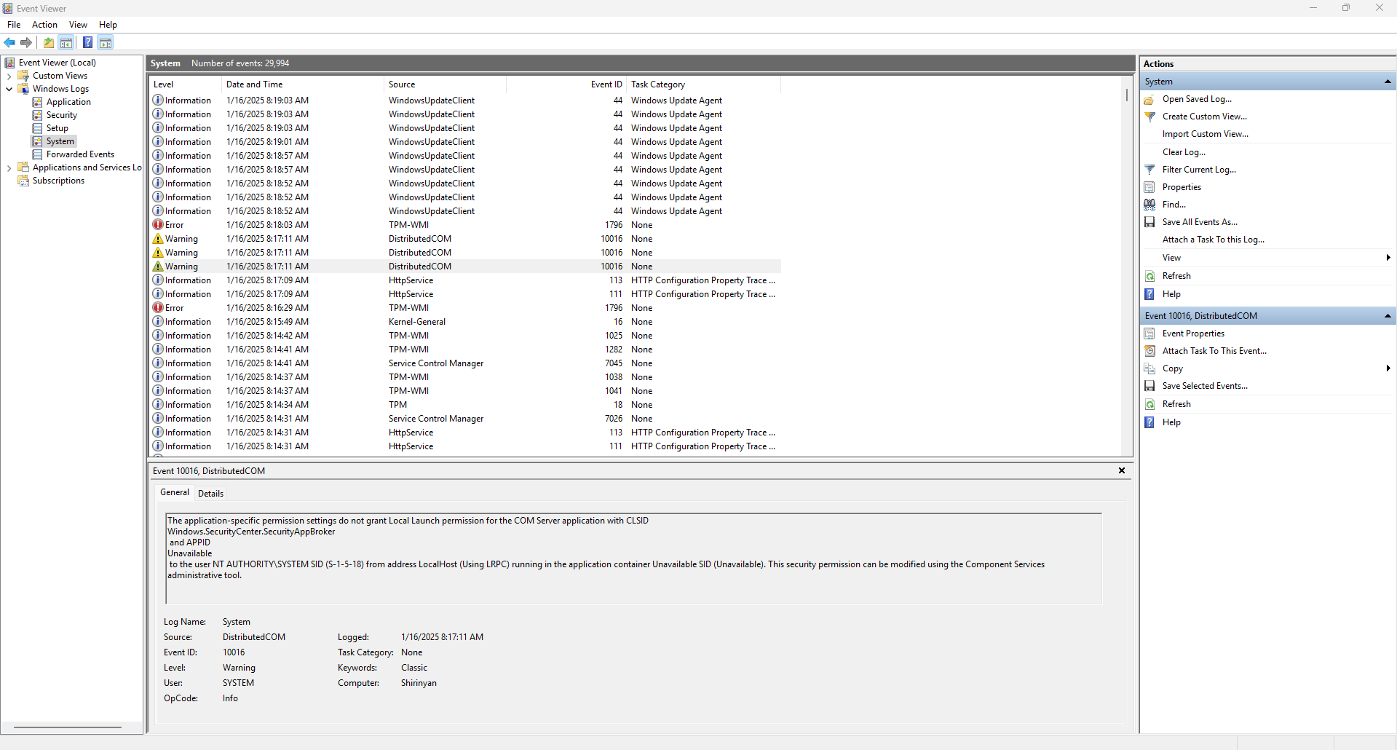Select the Application log in the tree

68,102
